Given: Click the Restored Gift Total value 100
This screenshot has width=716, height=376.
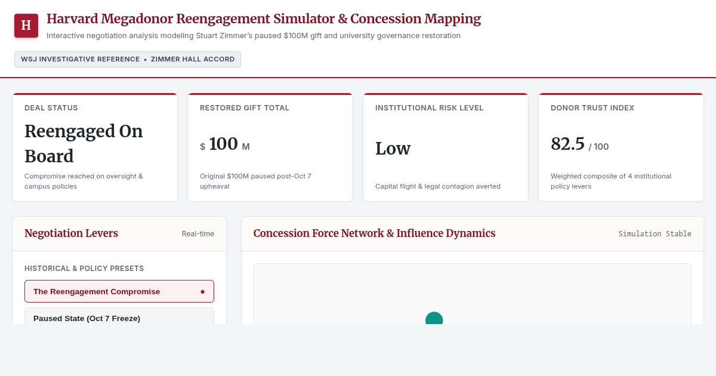Looking at the screenshot, I should click(x=223, y=144).
